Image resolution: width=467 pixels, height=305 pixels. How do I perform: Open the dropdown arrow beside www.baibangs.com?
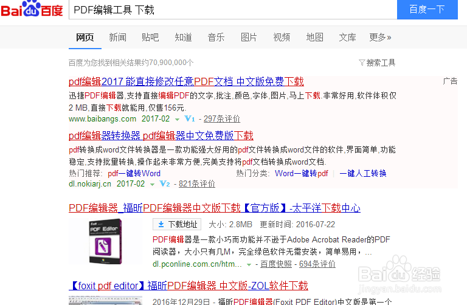(177, 119)
